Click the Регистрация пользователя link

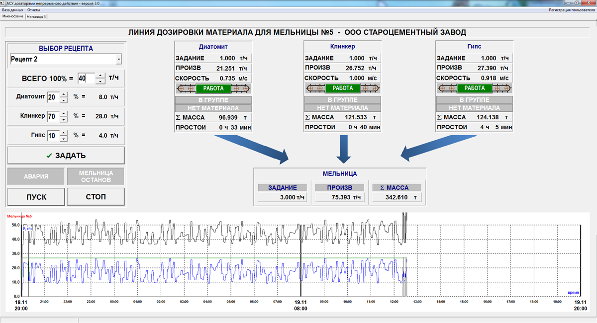(x=572, y=10)
